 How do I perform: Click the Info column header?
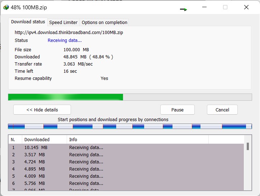click(x=138, y=139)
